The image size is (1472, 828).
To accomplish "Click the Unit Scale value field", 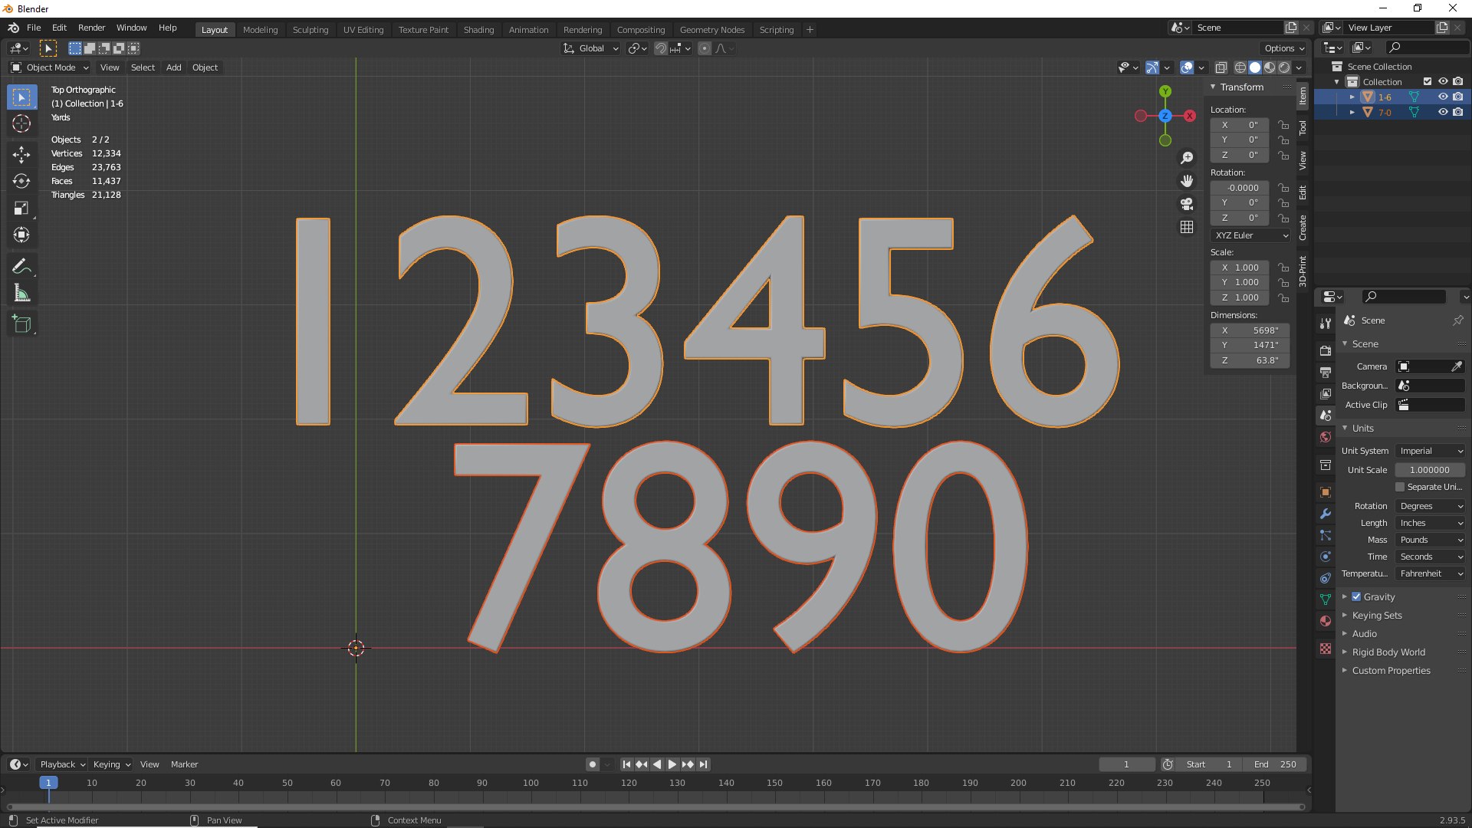I will [x=1430, y=470].
